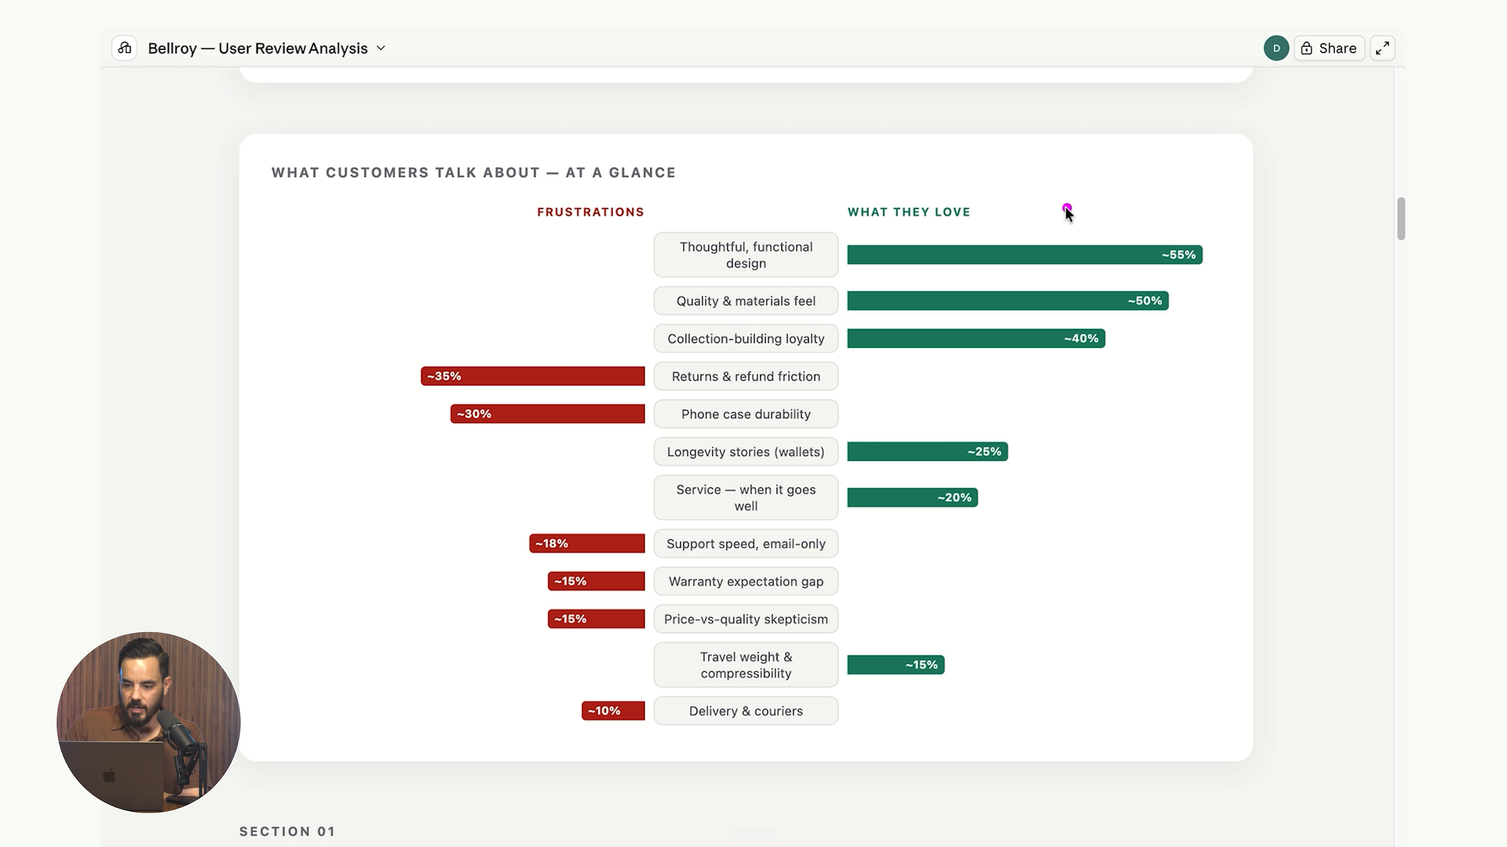Click the WHAT THEY LOVE column heading
1507x847 pixels.
[x=909, y=212]
